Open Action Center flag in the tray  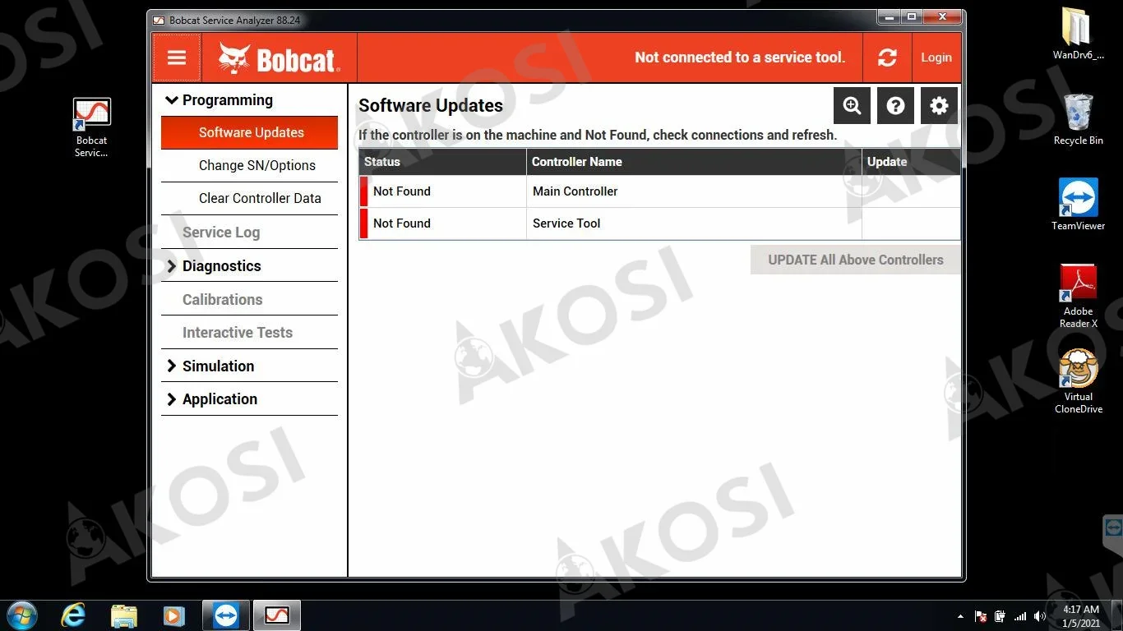click(x=980, y=616)
